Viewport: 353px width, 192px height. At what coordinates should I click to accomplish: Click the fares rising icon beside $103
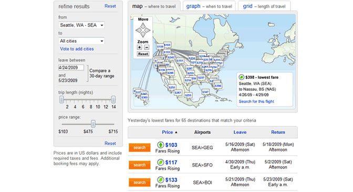(160, 145)
